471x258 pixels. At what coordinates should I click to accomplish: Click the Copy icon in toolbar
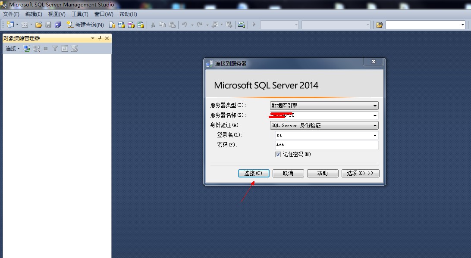[x=163, y=25]
